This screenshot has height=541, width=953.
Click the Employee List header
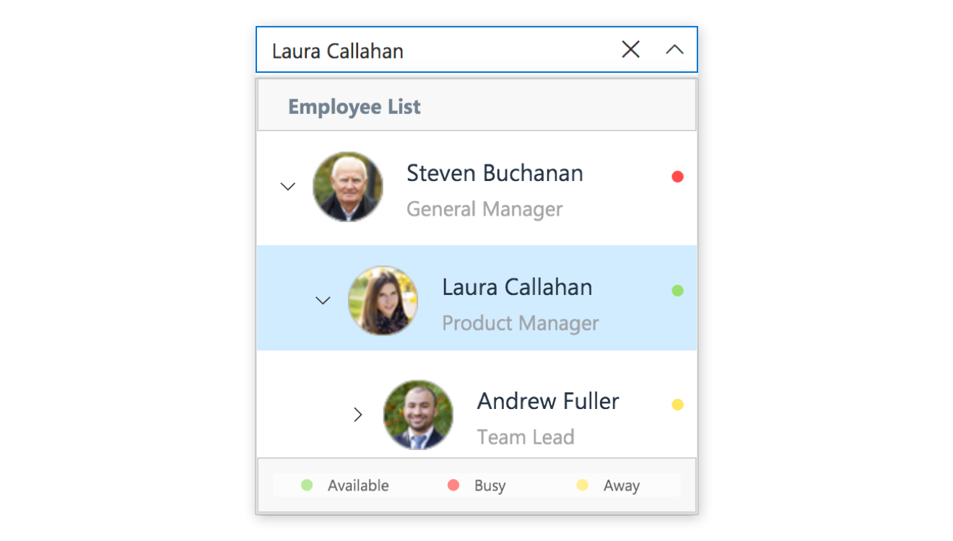pyautogui.click(x=476, y=107)
